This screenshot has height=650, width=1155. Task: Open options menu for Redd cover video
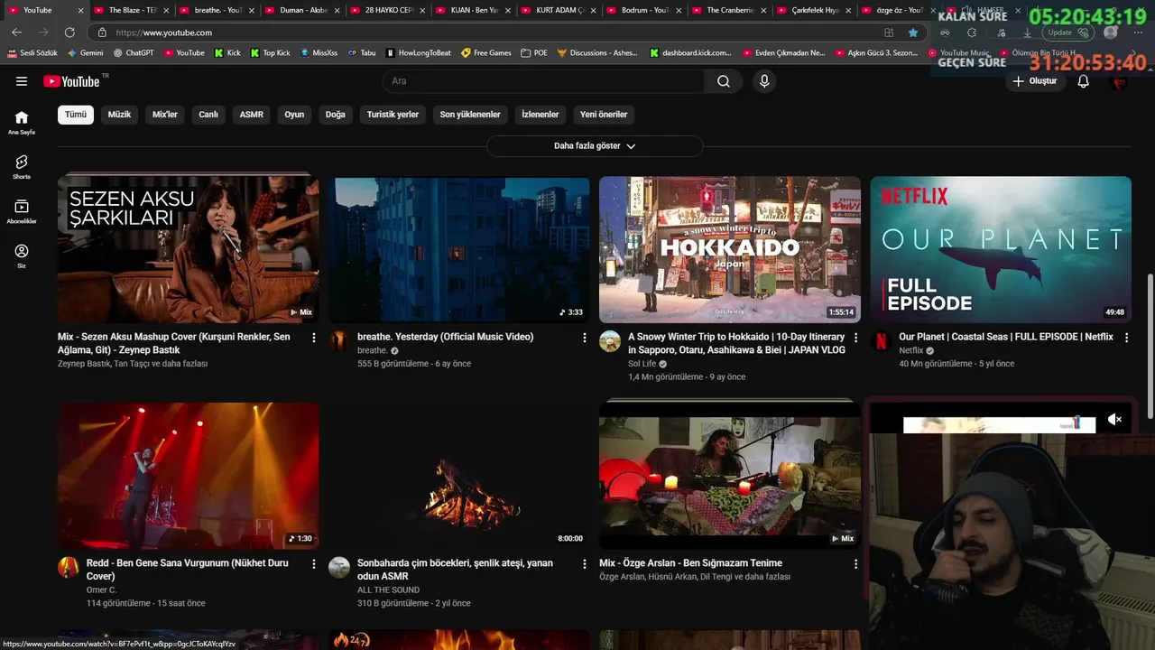pyautogui.click(x=314, y=564)
